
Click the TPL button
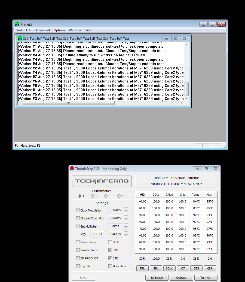tap(156, 268)
